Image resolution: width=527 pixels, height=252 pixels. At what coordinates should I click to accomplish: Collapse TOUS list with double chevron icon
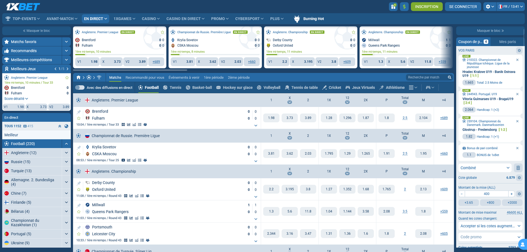coord(60,126)
